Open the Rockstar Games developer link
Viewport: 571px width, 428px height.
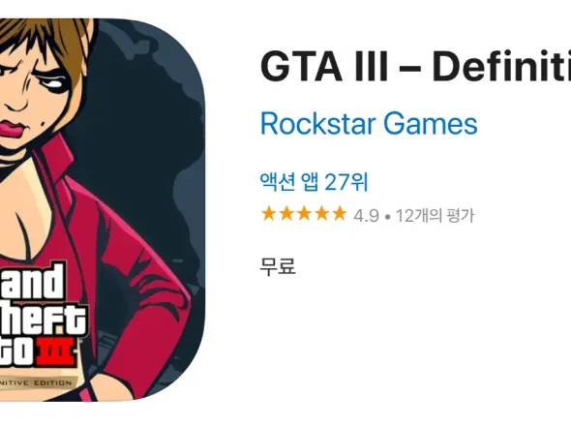(369, 124)
